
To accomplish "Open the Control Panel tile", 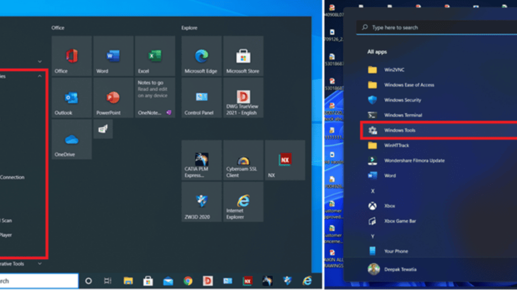I will pos(201,98).
